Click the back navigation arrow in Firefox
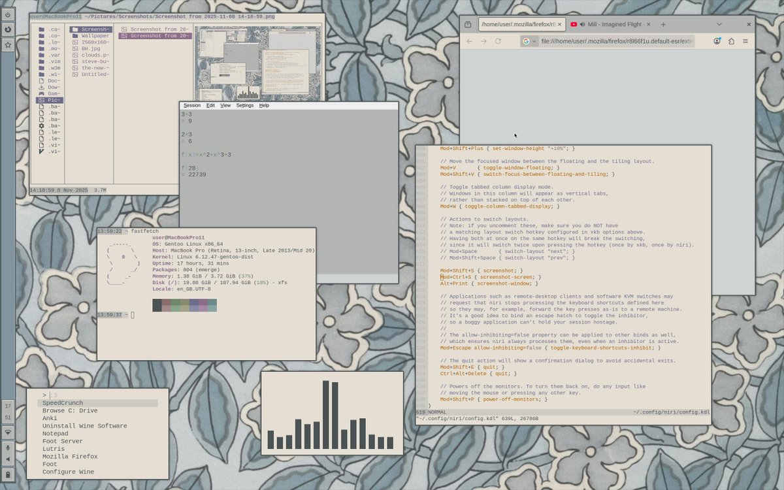Image resolution: width=784 pixels, height=490 pixels. pyautogui.click(x=468, y=41)
